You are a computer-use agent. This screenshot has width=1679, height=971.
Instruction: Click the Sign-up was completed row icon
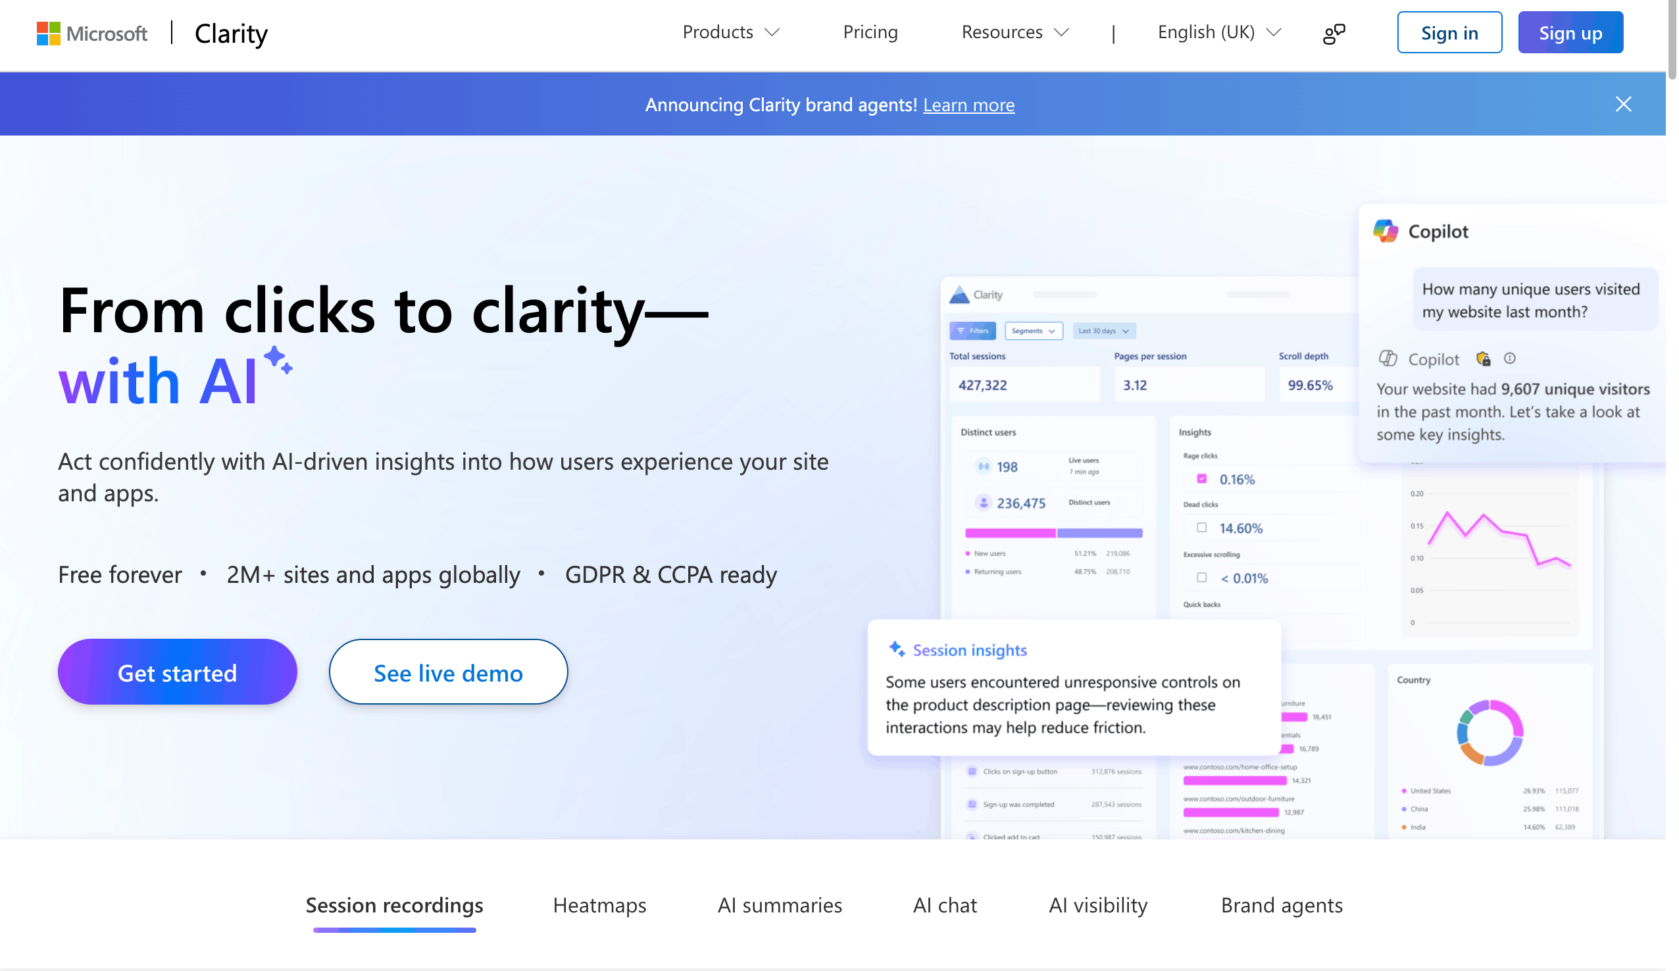coord(972,805)
